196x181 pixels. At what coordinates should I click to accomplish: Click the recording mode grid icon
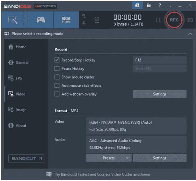[7, 34]
